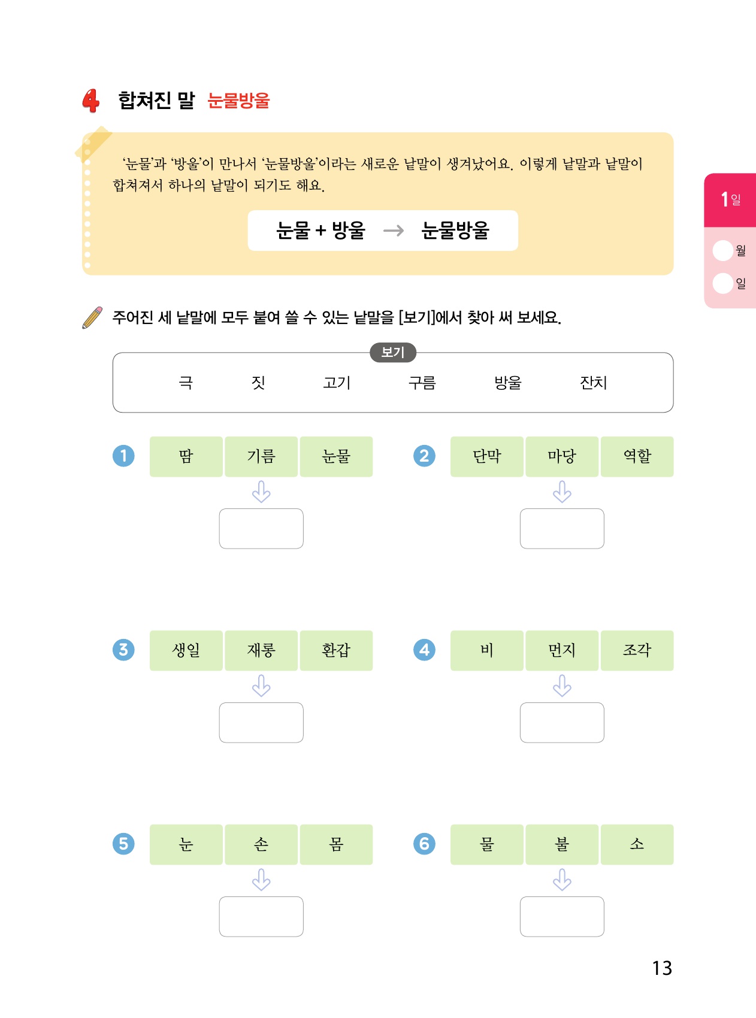The width and height of the screenshot is (756, 1018).
Task: Click the down arrow under 재롱
Action: 261,686
